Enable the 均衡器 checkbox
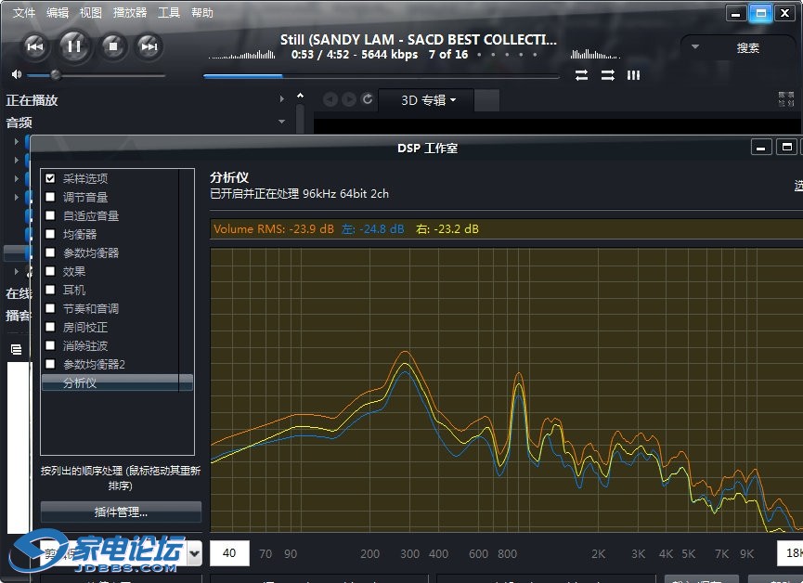This screenshot has height=583, width=803. [50, 234]
